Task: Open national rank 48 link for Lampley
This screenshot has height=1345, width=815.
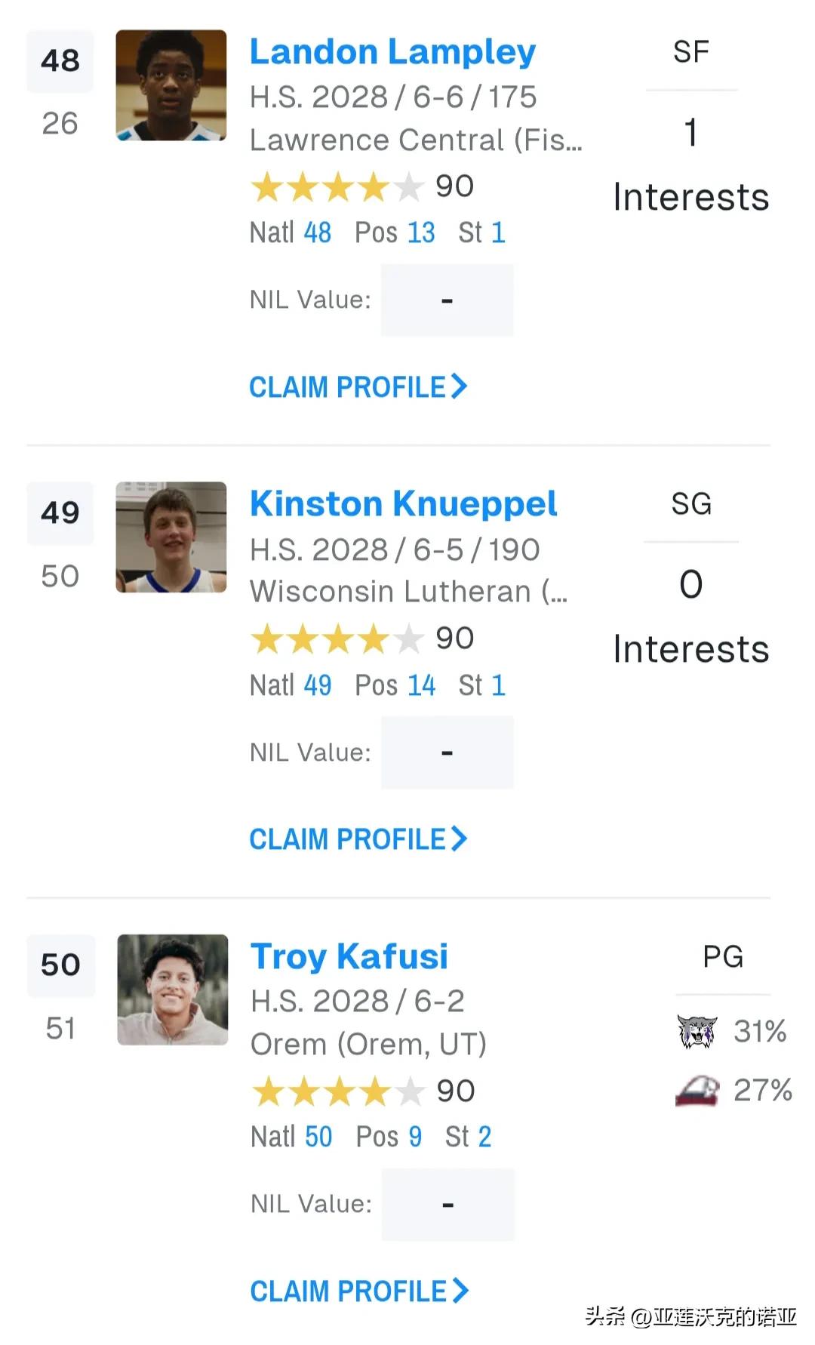Action: tap(317, 232)
